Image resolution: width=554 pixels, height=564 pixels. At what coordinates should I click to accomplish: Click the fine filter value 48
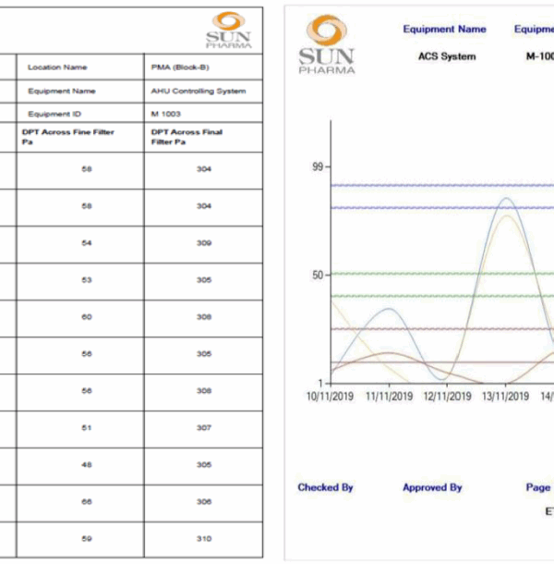point(87,465)
